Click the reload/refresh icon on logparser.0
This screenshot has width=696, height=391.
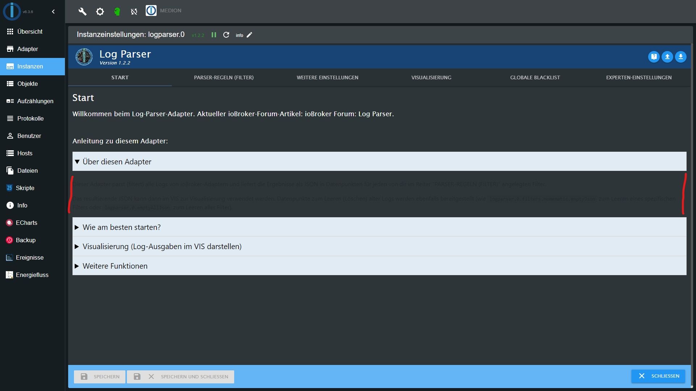(x=226, y=35)
